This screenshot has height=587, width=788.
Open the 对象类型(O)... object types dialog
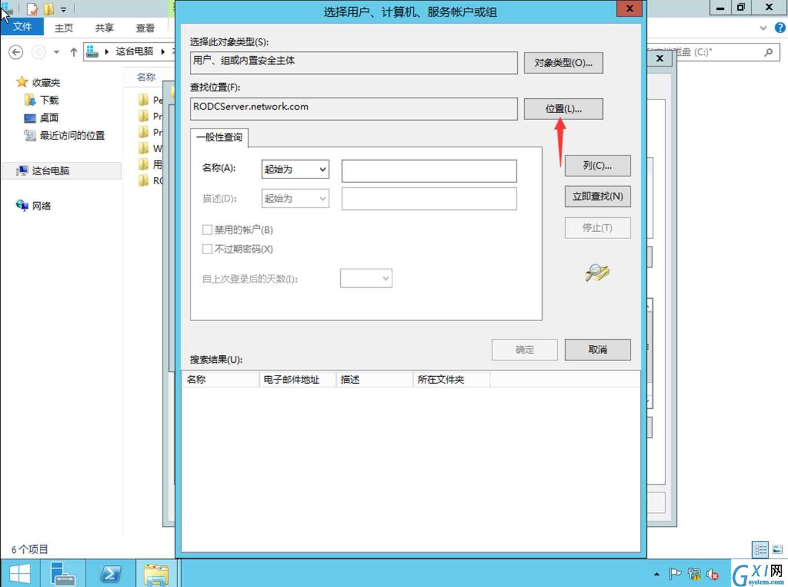(563, 63)
